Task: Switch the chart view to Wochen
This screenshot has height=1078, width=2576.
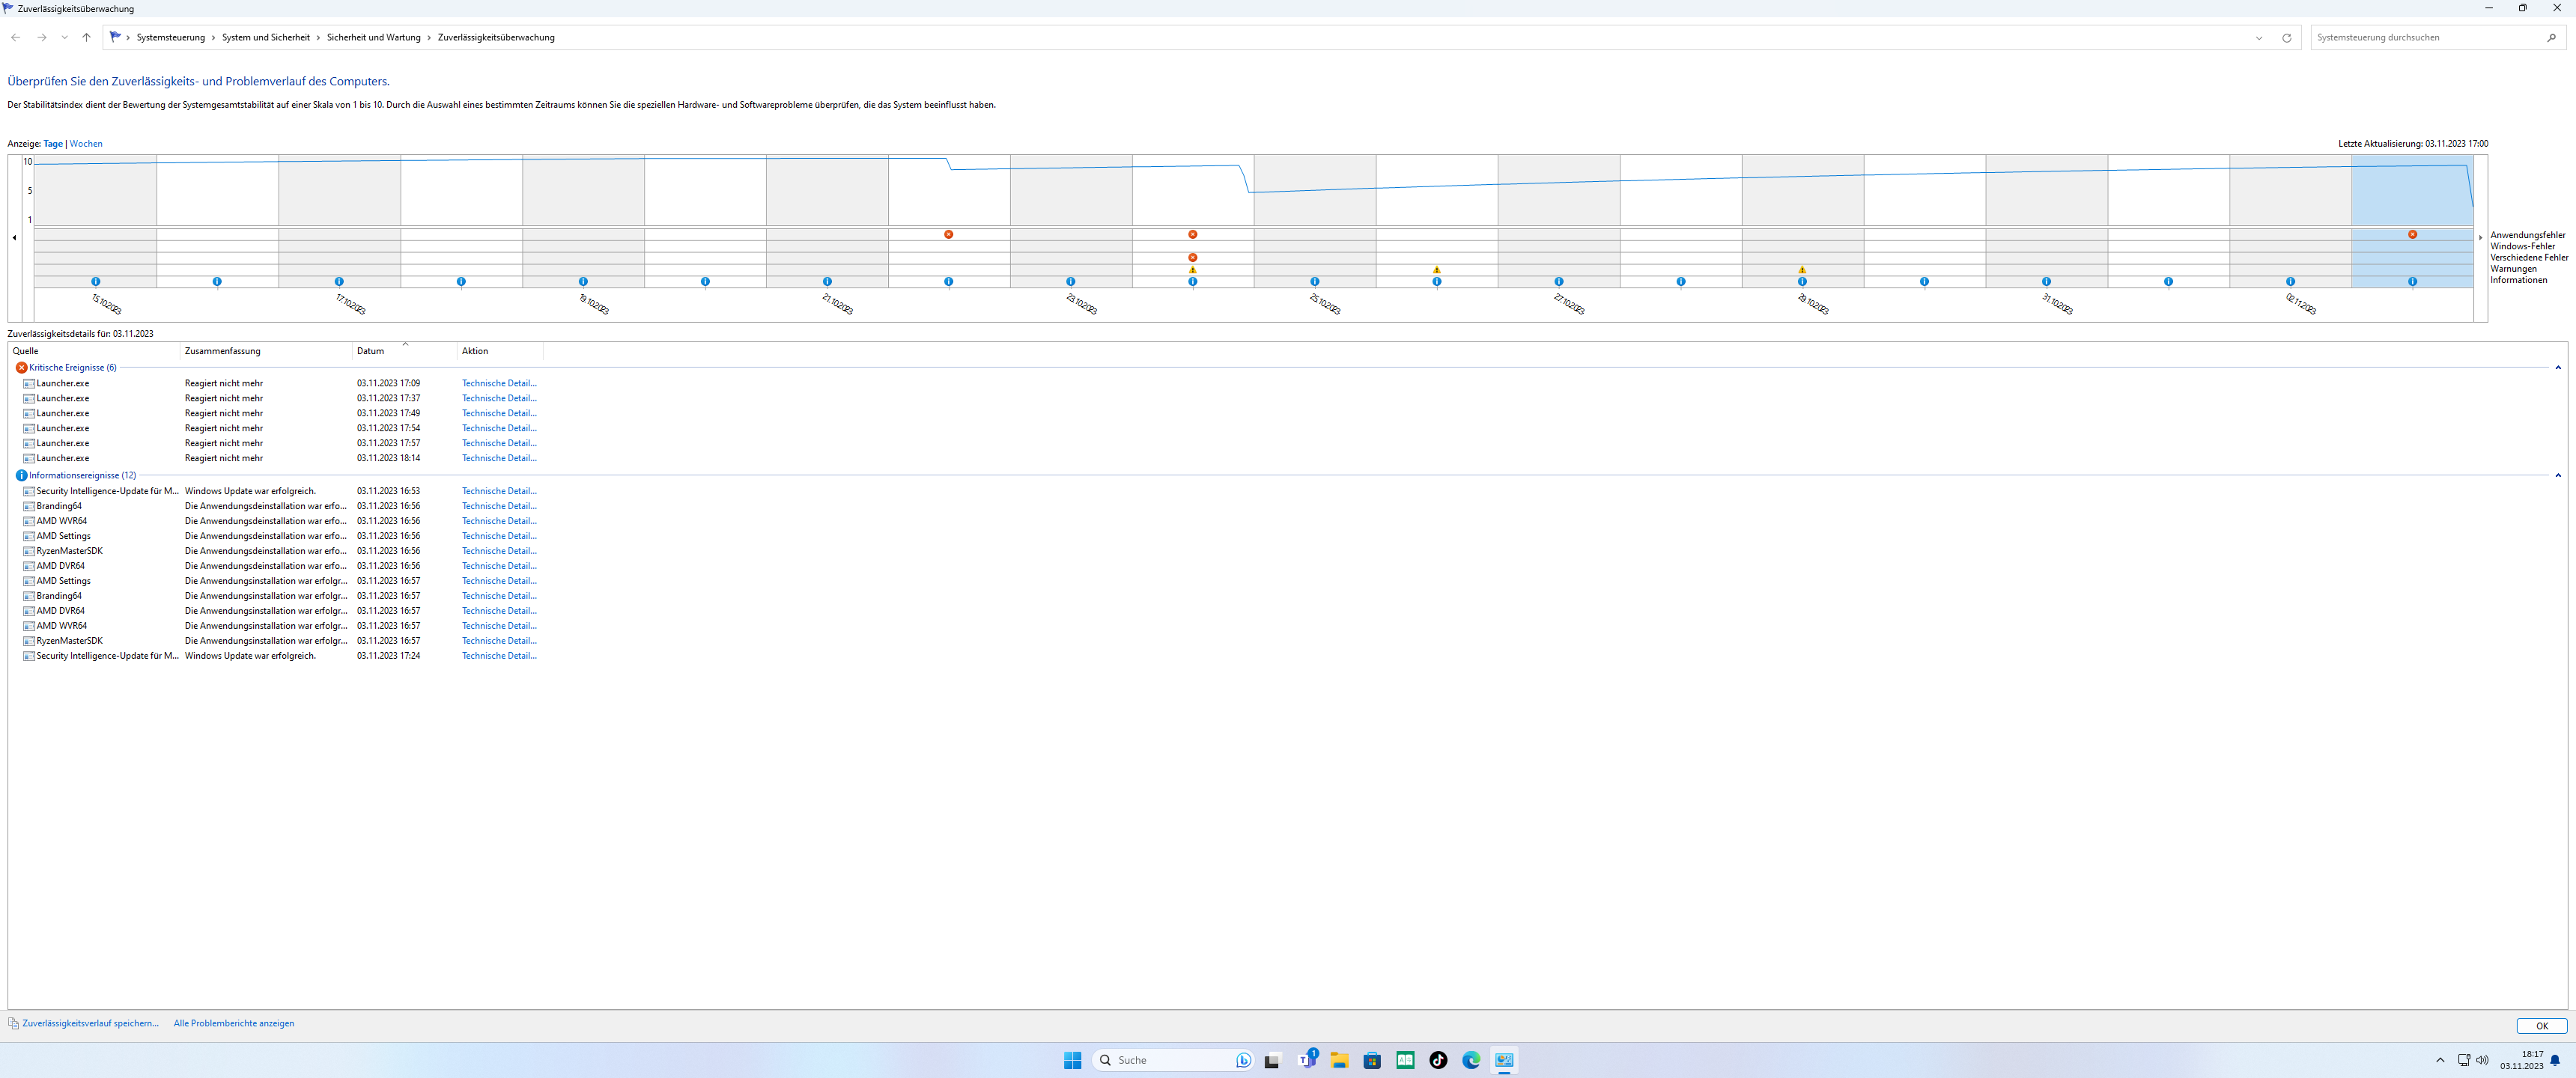Action: 86,144
